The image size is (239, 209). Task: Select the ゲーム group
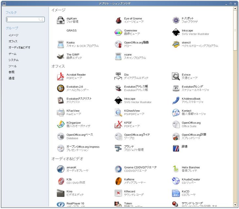pyautogui.click(x=12, y=54)
